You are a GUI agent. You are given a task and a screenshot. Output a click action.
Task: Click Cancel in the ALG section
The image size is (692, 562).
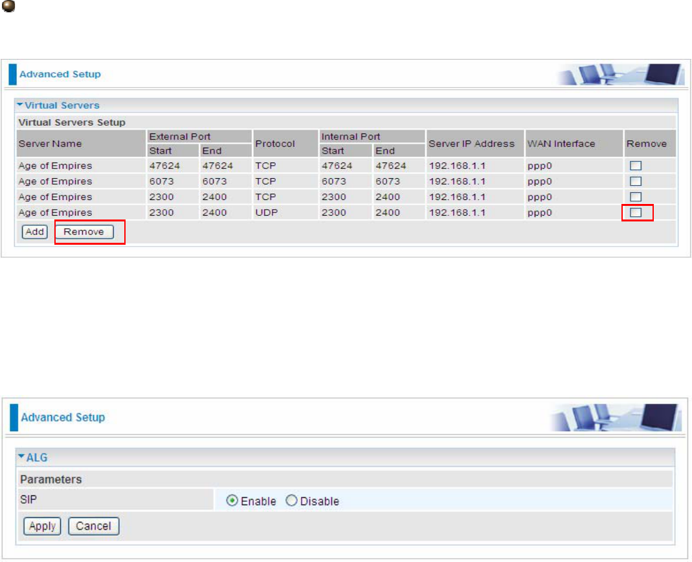tap(94, 526)
